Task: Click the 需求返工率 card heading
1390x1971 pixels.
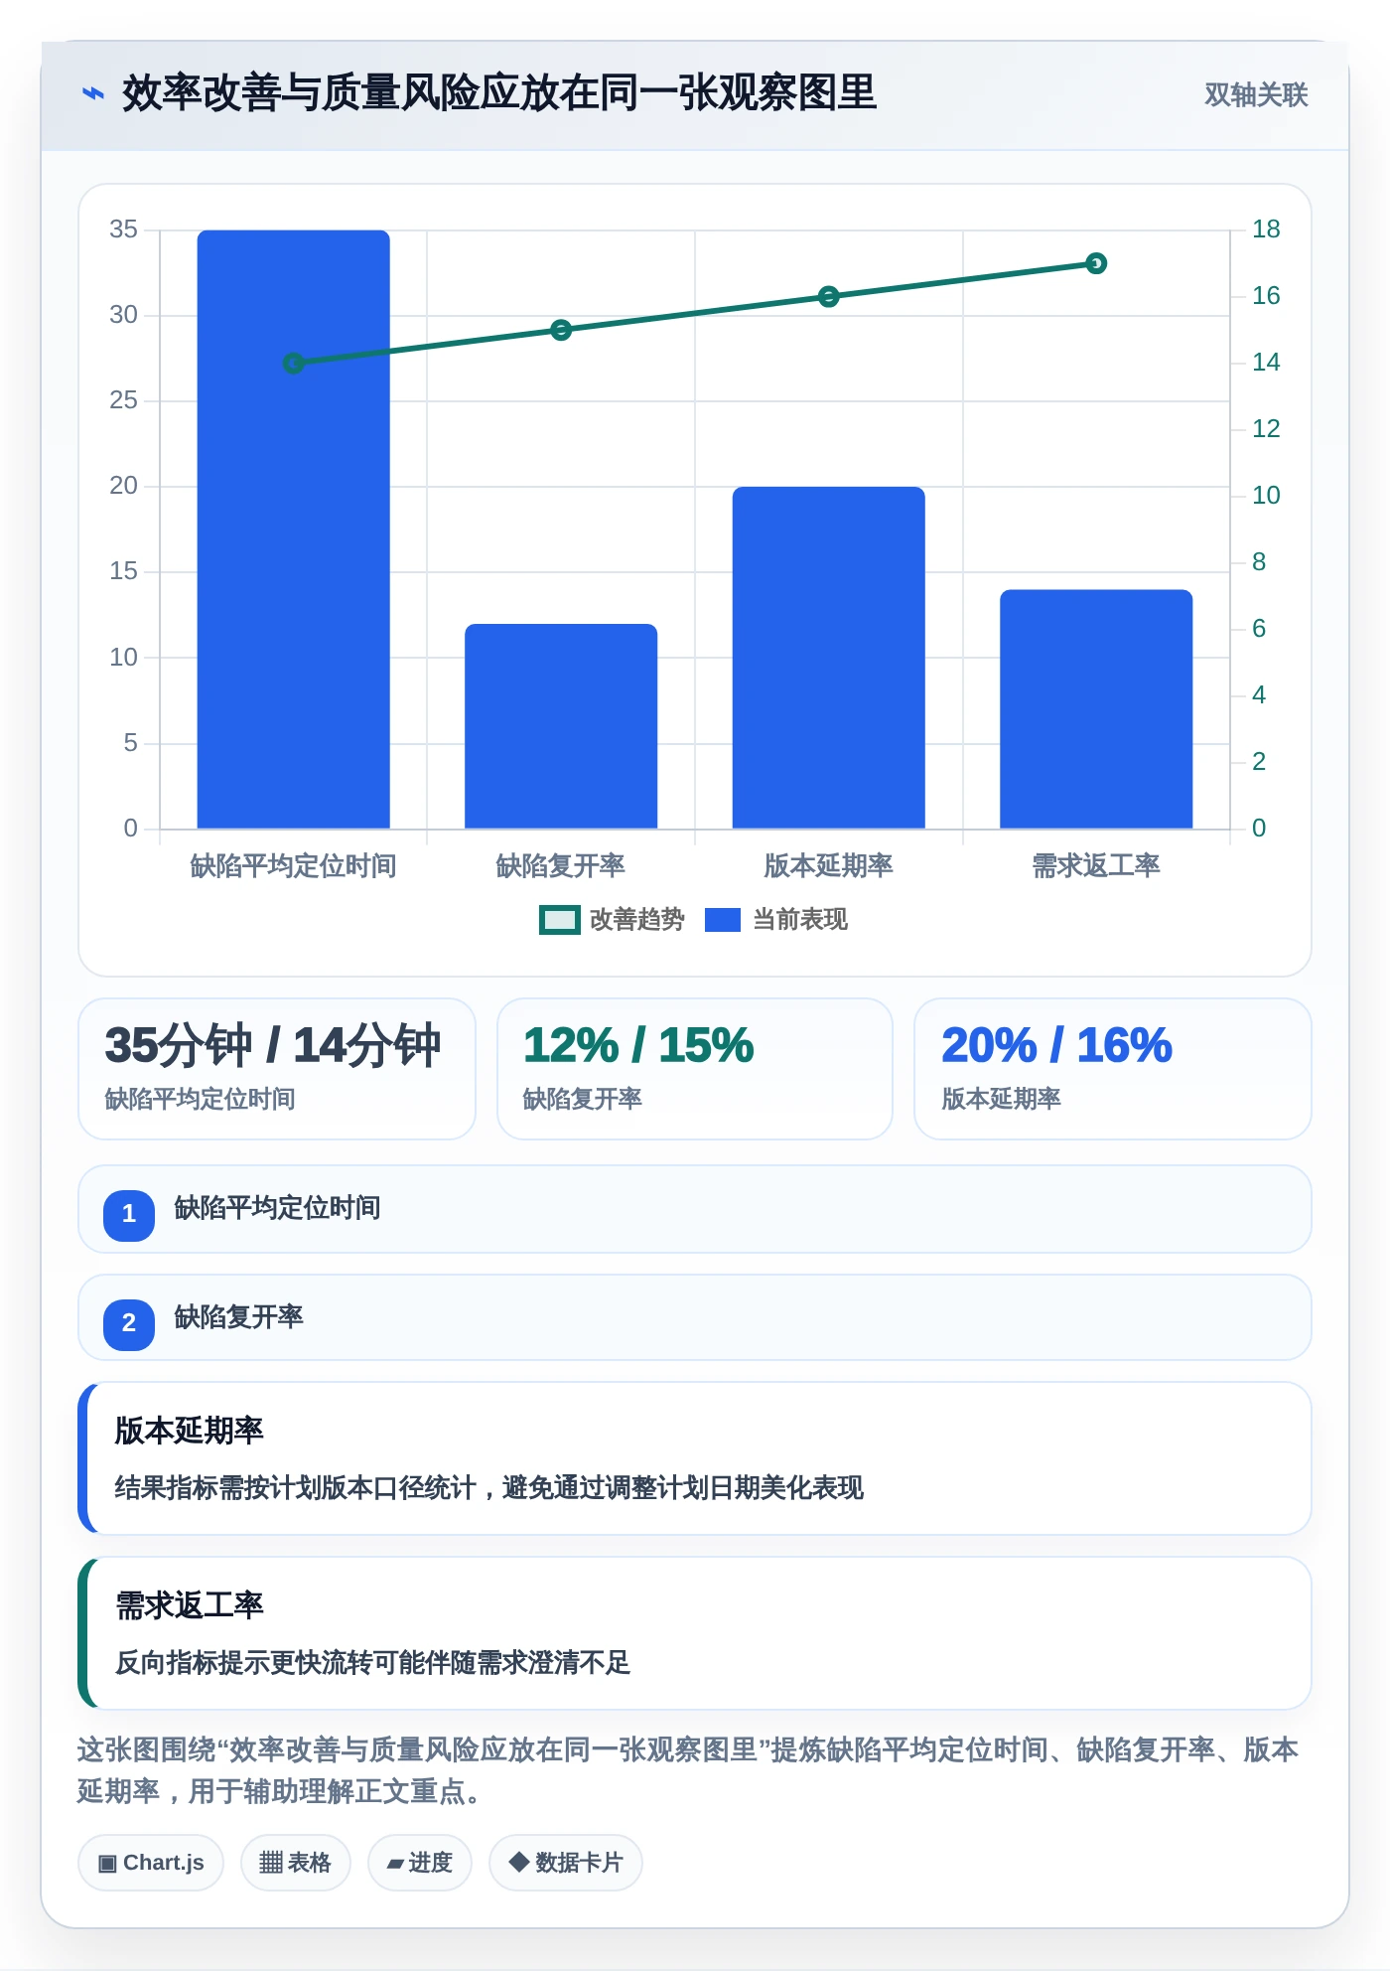Action: [x=189, y=1605]
